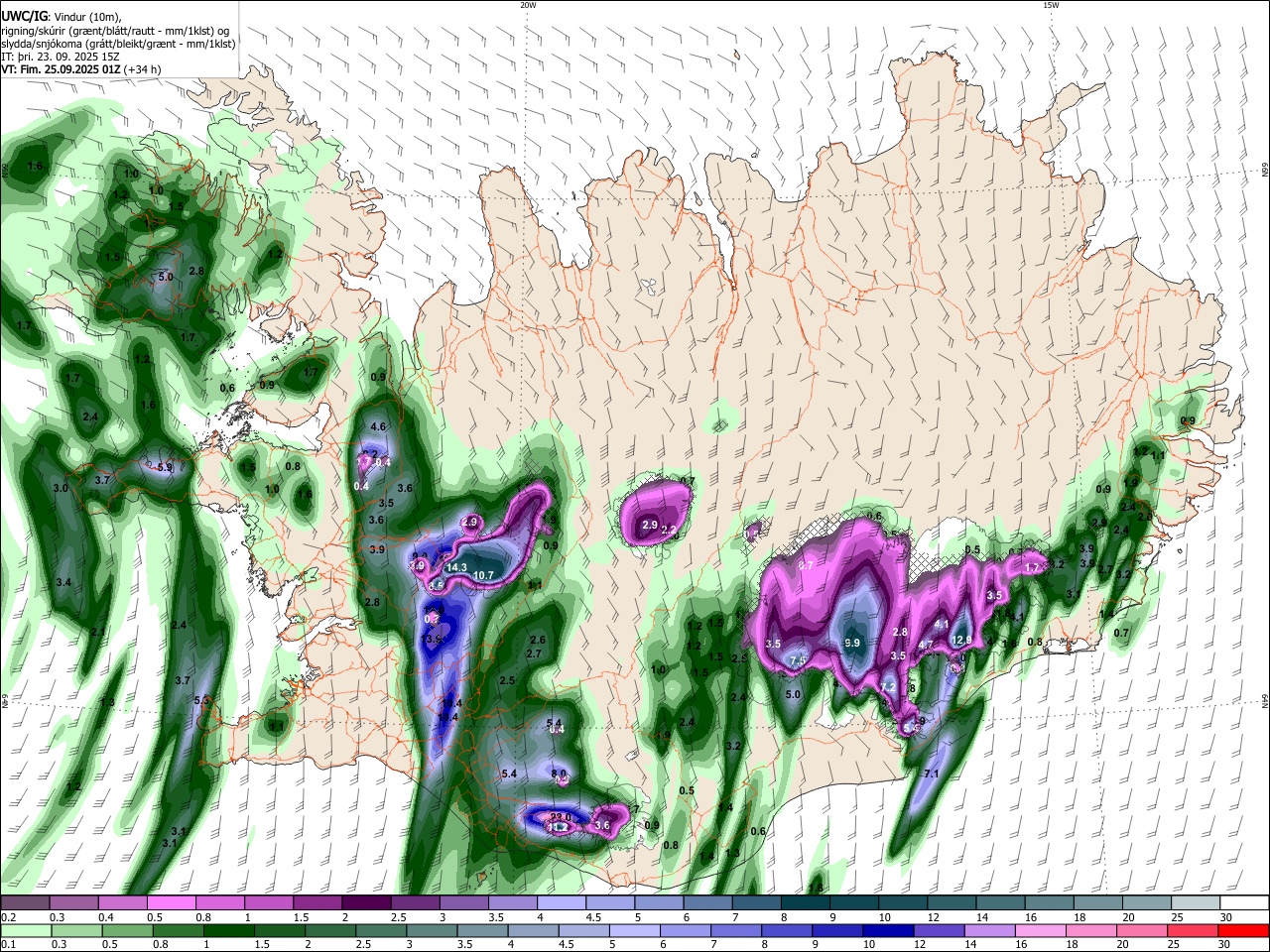The width and height of the screenshot is (1270, 952).
Task: Click the royal blue 9–10 rain swatch
Action: (x=837, y=930)
